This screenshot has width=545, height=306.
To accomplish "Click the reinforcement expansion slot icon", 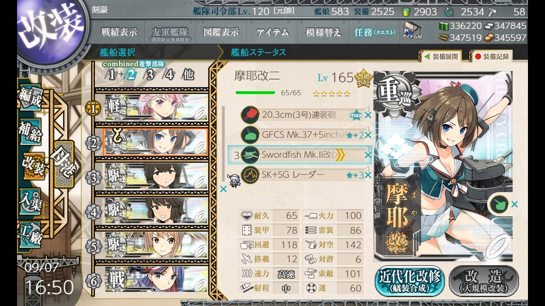I will point(498,204).
